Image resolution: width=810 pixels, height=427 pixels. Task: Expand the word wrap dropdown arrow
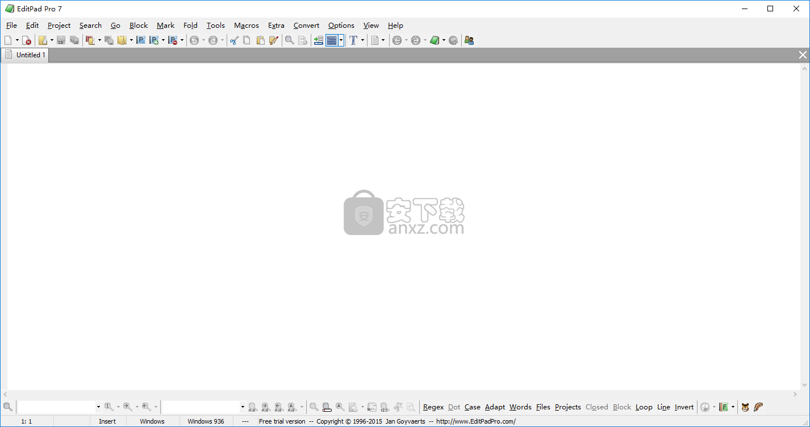(341, 40)
